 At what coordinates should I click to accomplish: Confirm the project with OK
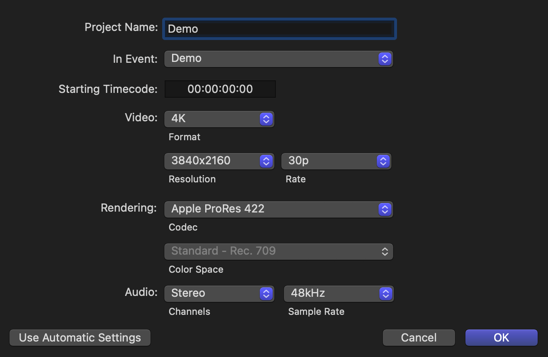click(502, 338)
